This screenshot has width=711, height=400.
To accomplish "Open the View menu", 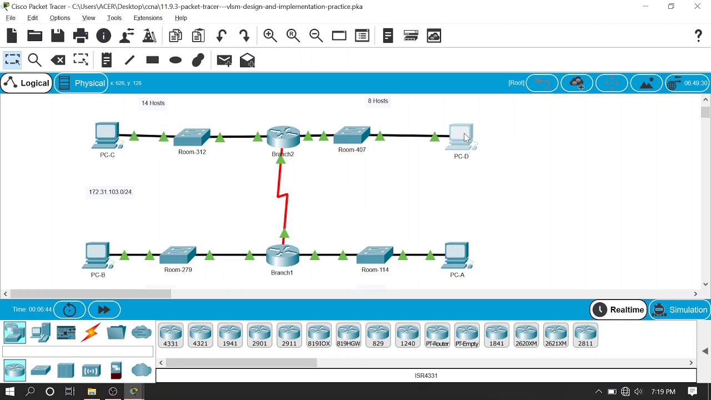I will (88, 18).
